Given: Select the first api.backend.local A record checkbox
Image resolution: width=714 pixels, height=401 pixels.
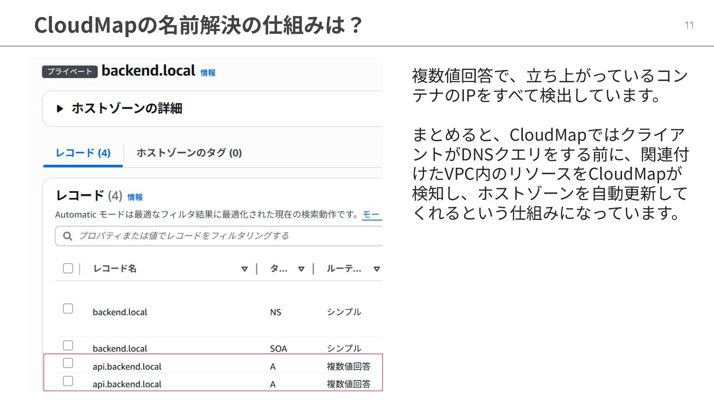Looking at the screenshot, I should pos(68,363).
